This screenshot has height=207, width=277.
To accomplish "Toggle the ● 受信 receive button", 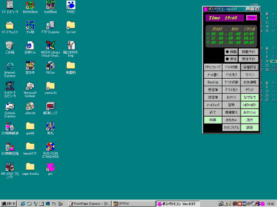I will (231, 59).
